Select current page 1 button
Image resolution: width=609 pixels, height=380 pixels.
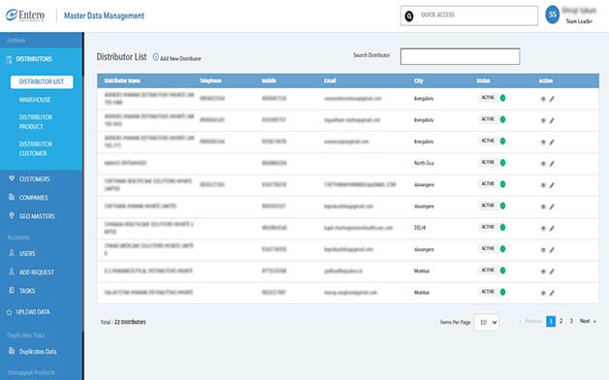pos(551,322)
